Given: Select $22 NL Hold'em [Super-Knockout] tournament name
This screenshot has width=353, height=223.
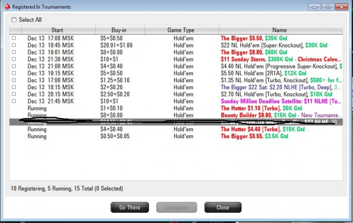Looking at the screenshot, I should tap(274, 45).
